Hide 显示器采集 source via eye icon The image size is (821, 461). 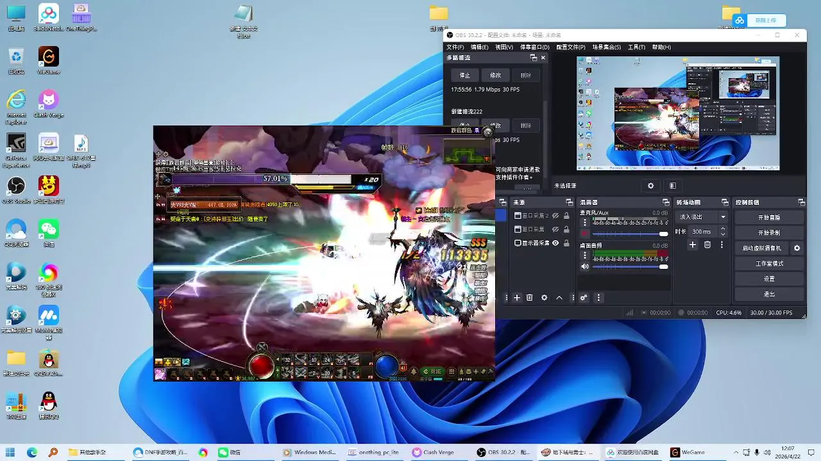[x=555, y=243]
